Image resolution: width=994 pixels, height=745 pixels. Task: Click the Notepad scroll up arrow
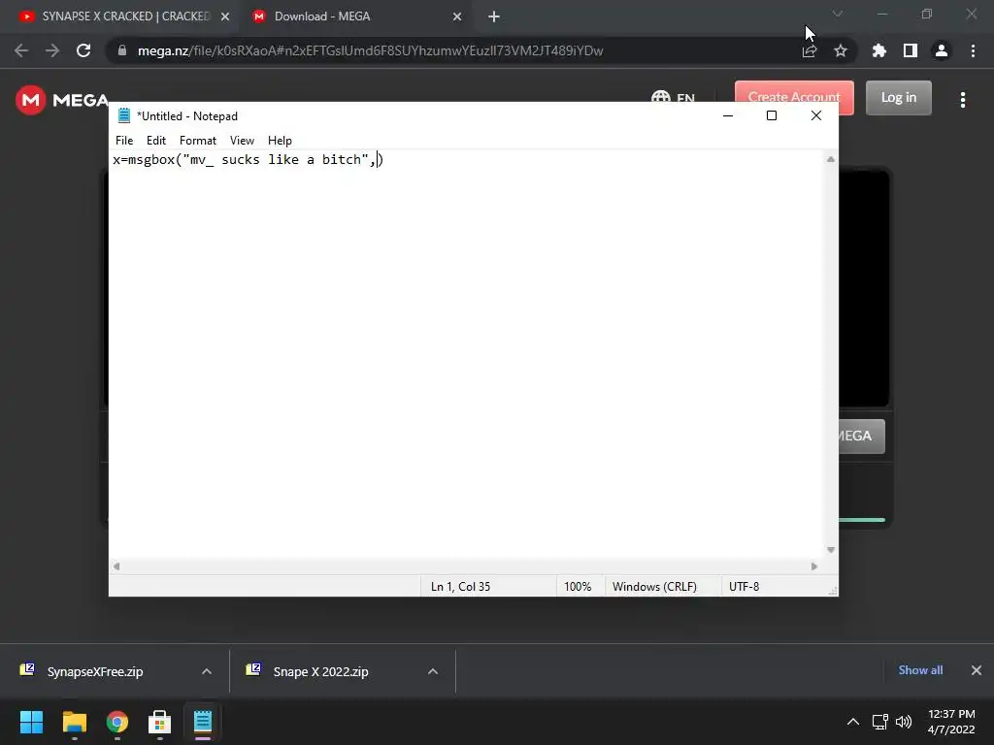coord(831,159)
